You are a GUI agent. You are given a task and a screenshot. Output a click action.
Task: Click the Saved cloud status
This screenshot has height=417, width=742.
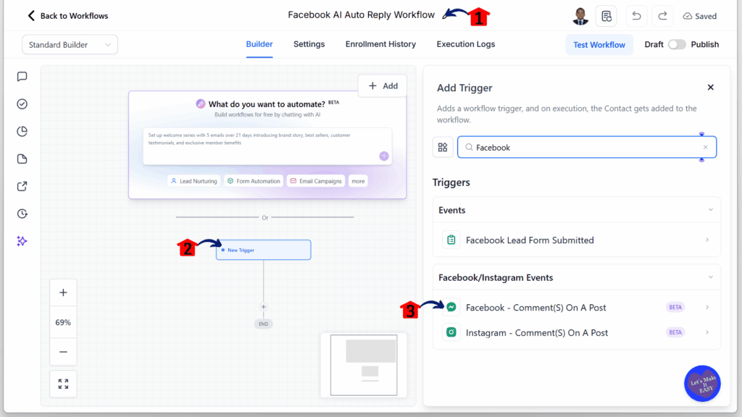point(699,16)
